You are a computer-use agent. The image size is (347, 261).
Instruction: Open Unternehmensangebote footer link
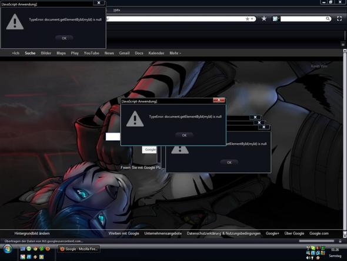(x=163, y=233)
